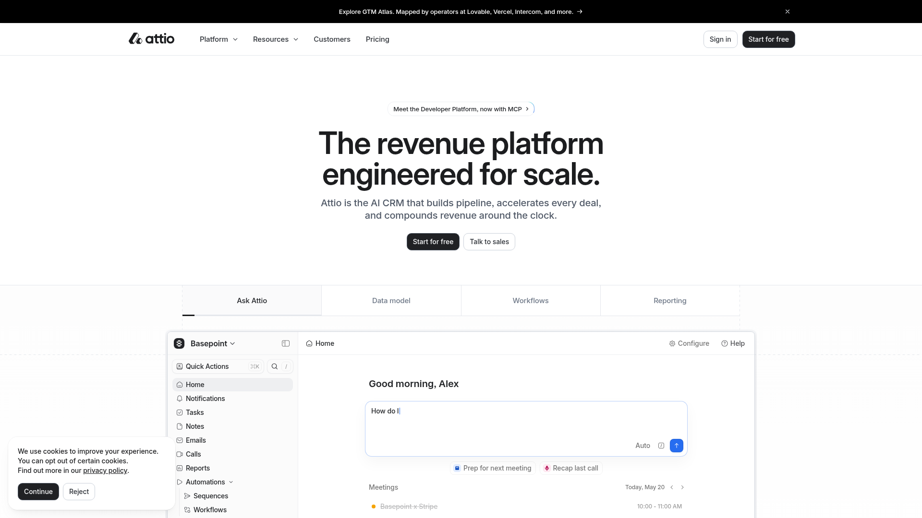Click Reject on the cookie notice
922x518 pixels.
click(x=79, y=492)
